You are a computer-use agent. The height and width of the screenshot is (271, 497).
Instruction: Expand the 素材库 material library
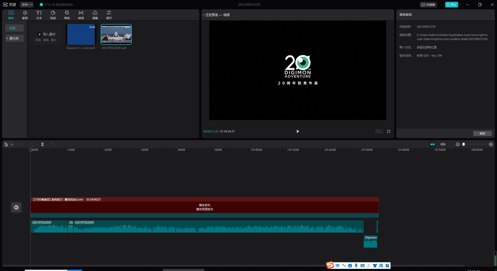click(14, 38)
